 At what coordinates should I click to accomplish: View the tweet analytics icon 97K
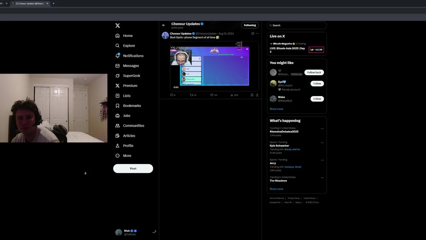point(234,95)
